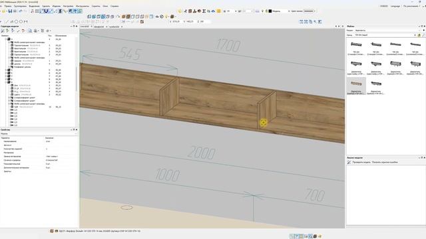Click first icon in right snap toolbar group
Image resolution: width=426 pixels, height=239 pixels.
(302, 21)
